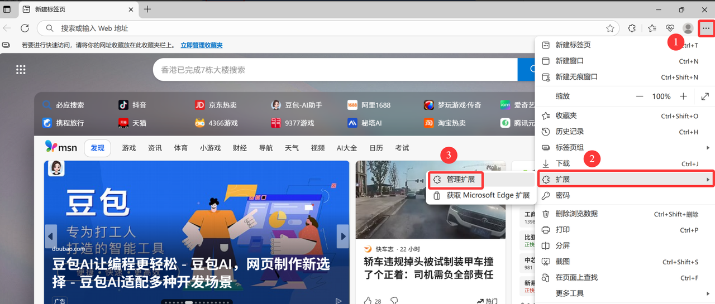
Task: Click the page search box
Action: [x=335, y=70]
